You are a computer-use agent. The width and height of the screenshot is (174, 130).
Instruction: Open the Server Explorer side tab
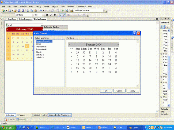tap(172, 44)
